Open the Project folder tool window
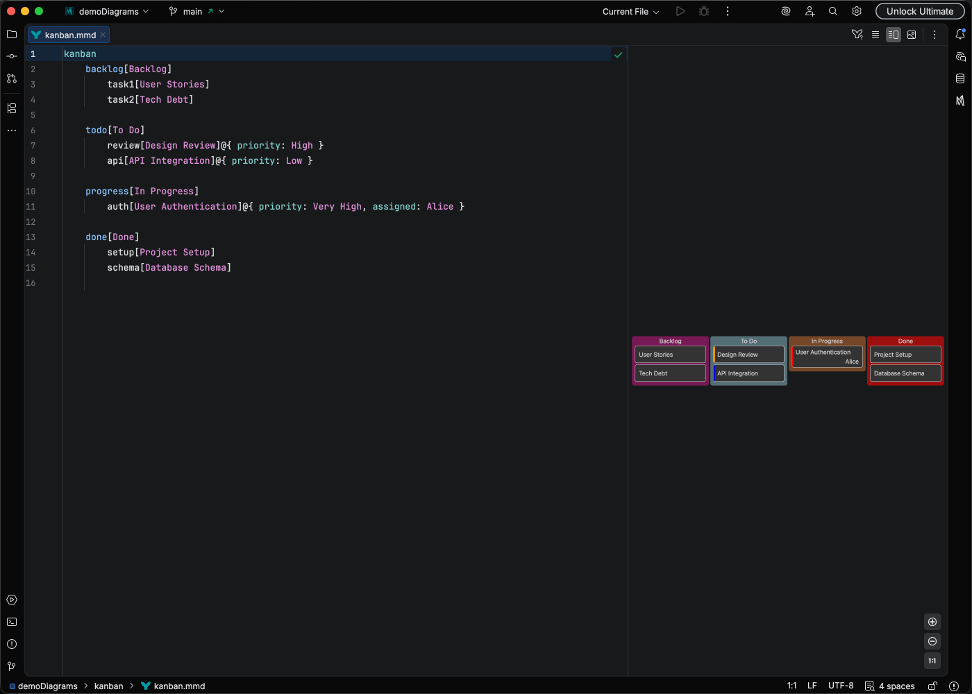This screenshot has width=972, height=694. point(12,34)
